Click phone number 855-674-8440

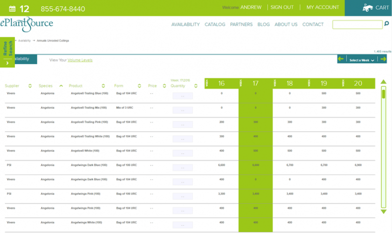point(63,9)
